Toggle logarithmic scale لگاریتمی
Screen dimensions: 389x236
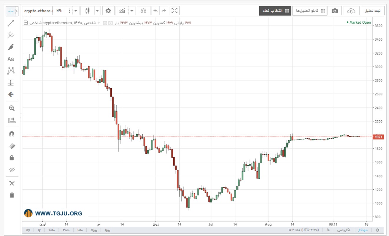(344, 230)
